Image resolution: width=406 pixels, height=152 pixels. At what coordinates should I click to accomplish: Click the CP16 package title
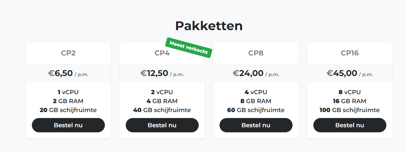tap(350, 53)
